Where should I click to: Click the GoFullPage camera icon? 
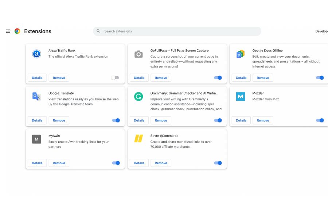[138, 54]
